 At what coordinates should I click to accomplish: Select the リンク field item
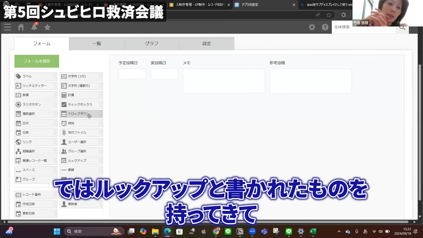[36, 142]
